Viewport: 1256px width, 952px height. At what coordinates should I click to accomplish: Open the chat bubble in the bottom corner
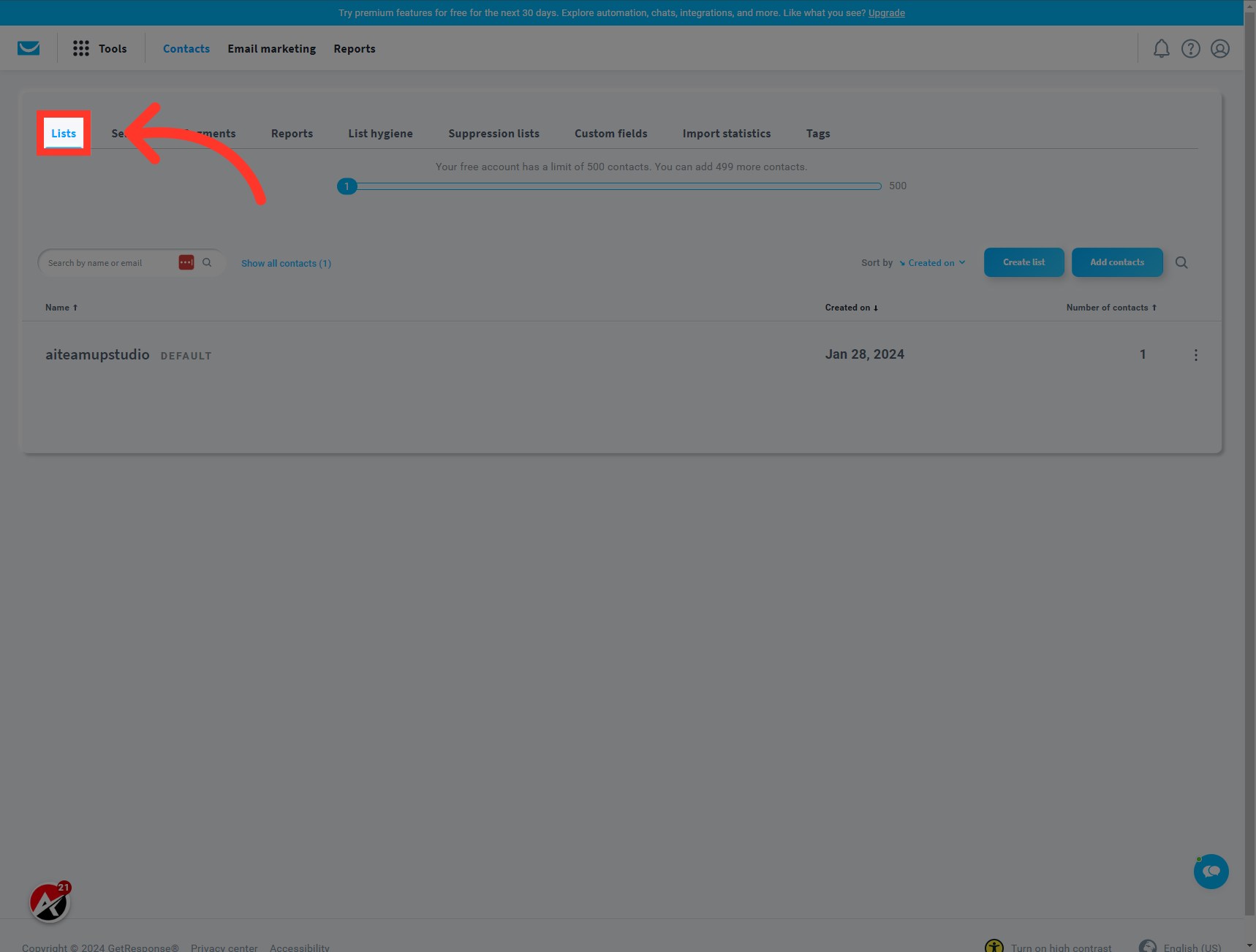tap(1211, 872)
